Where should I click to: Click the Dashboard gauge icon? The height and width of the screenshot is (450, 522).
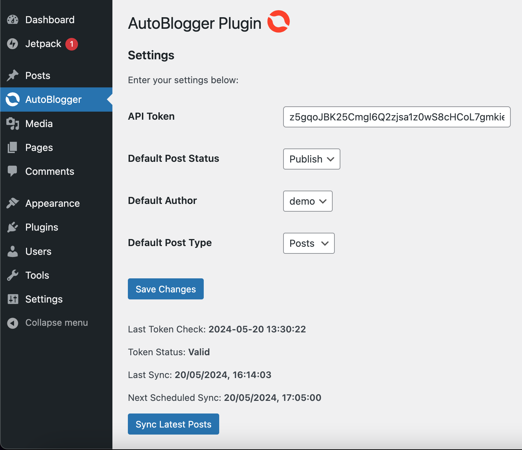[13, 20]
